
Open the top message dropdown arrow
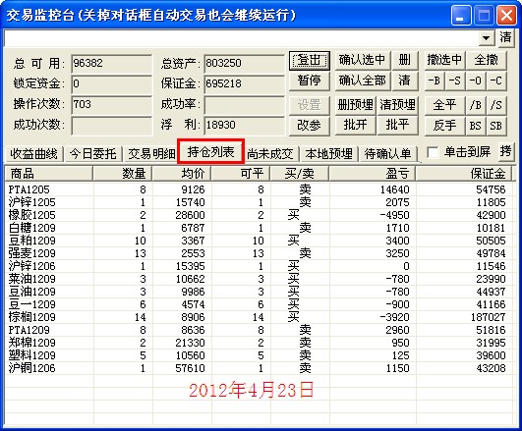tap(487, 38)
